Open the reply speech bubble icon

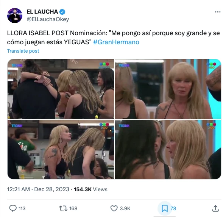tap(13, 208)
